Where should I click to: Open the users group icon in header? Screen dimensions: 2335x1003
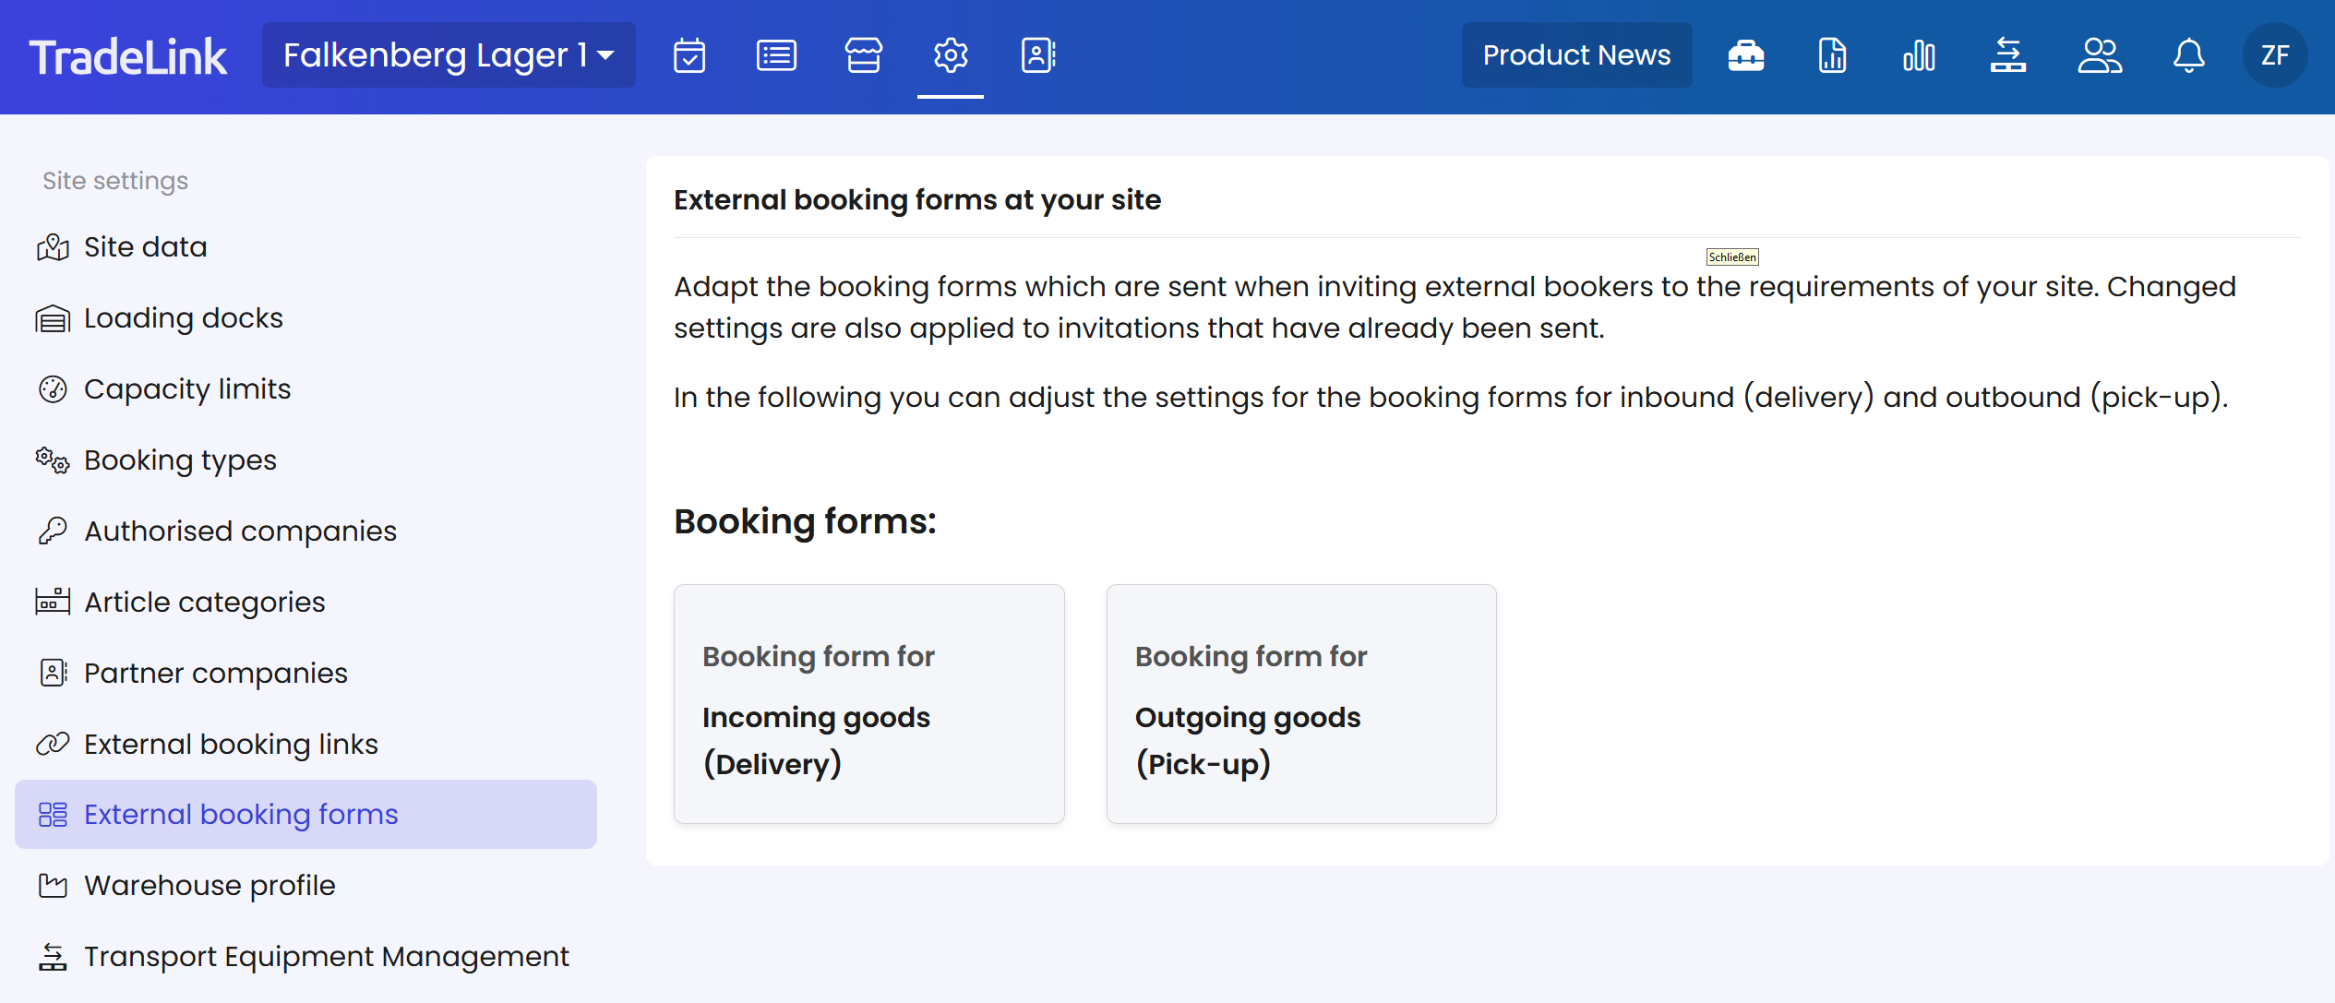[x=2100, y=55]
